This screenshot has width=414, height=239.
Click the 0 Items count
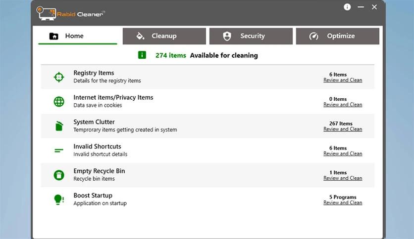click(338, 99)
